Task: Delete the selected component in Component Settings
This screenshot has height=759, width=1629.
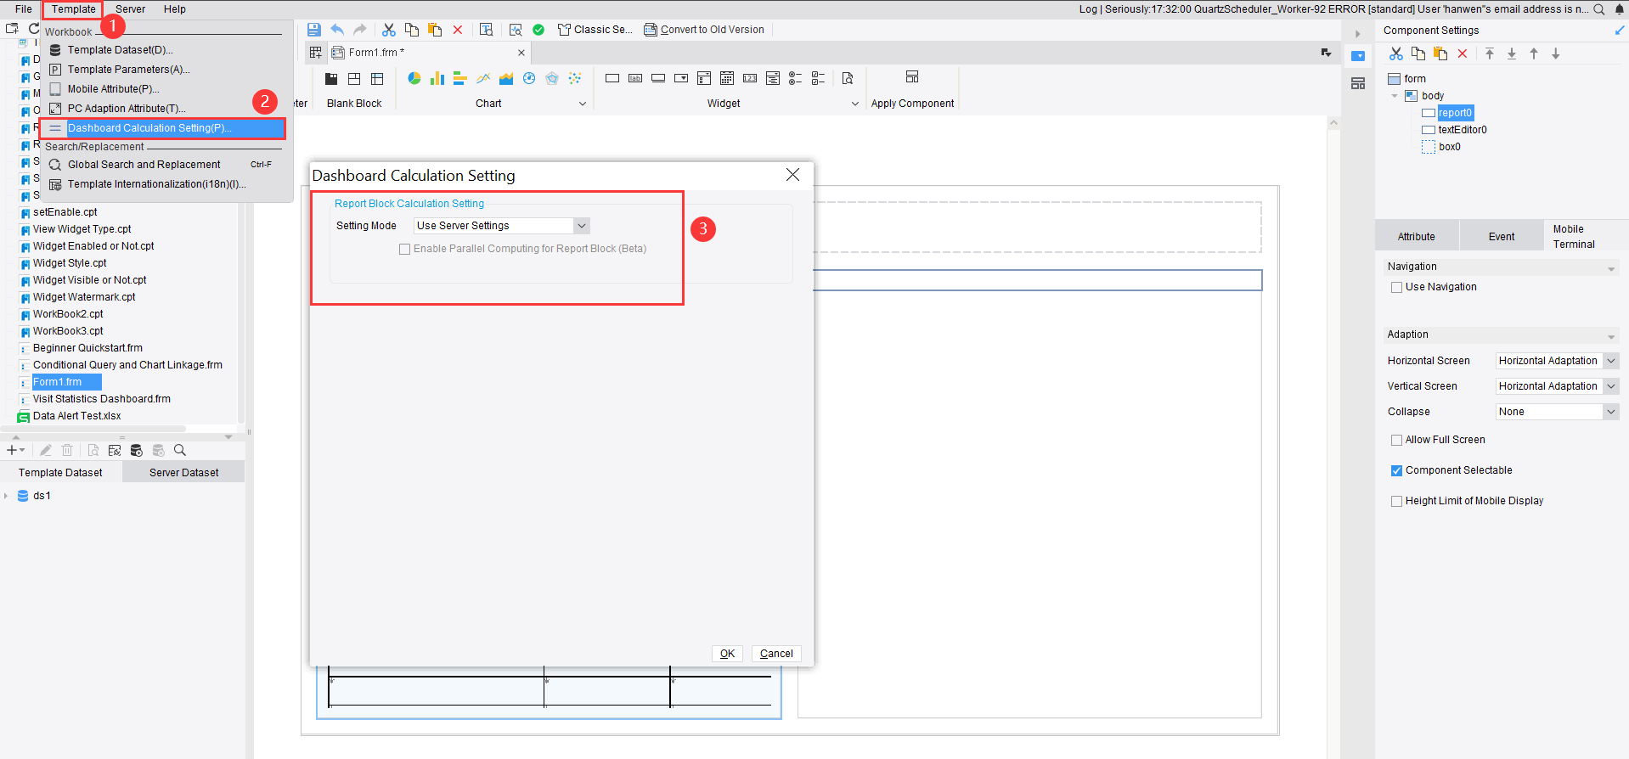Action: [1463, 53]
